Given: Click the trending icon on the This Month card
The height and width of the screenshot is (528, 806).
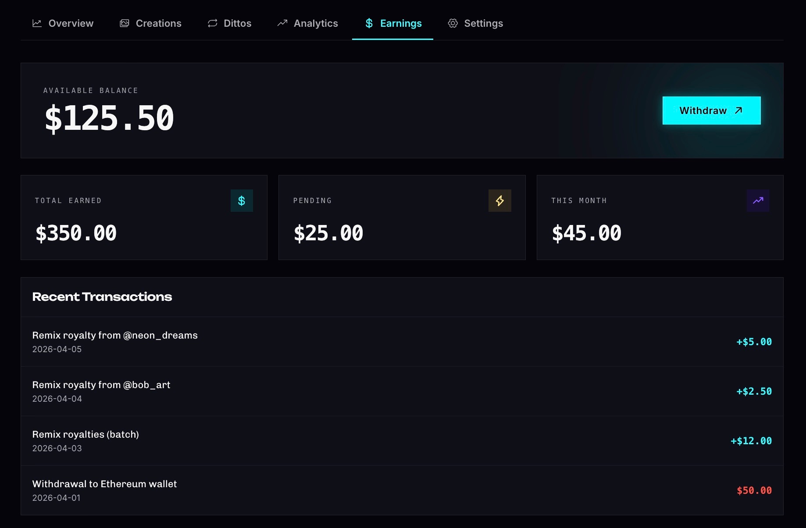Looking at the screenshot, I should pyautogui.click(x=758, y=201).
